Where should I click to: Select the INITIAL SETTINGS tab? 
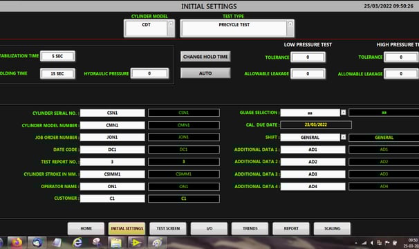point(127,229)
